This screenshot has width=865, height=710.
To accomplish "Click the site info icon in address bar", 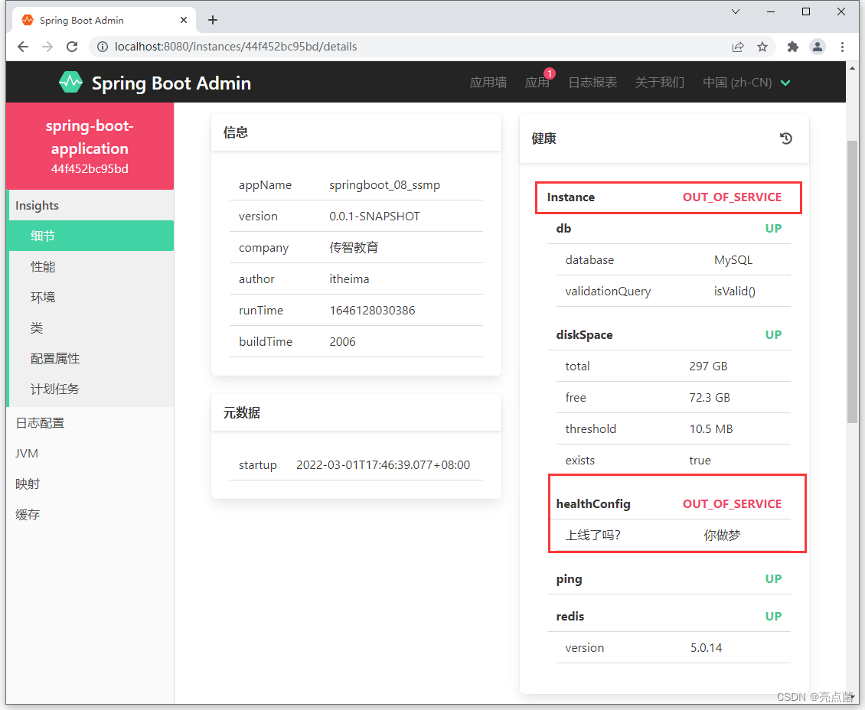I will click(x=103, y=47).
